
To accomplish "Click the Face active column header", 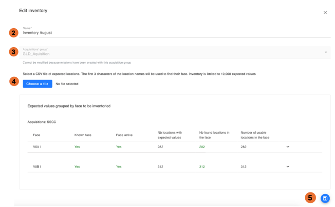I will coord(124,135).
